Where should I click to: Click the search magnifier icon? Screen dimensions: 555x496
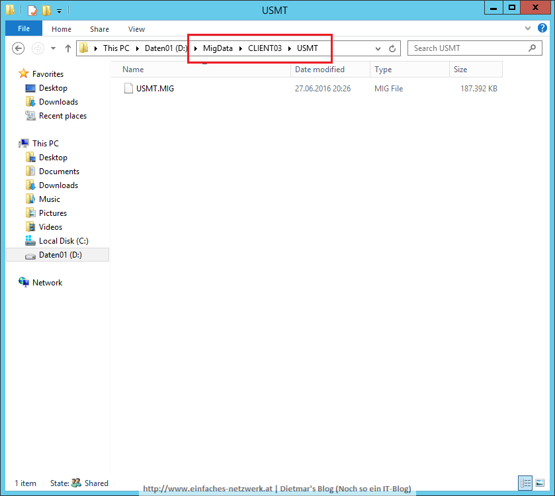(532, 48)
